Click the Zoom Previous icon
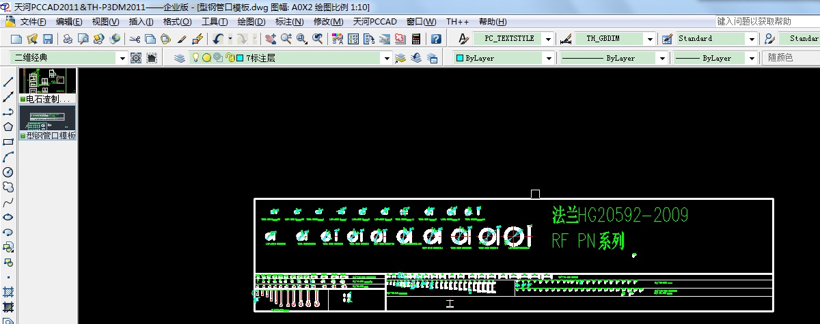This screenshot has height=324, width=820. (318, 39)
